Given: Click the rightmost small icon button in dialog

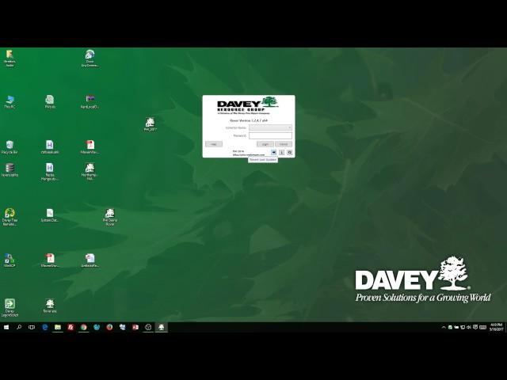Looking at the screenshot, I should (289, 152).
